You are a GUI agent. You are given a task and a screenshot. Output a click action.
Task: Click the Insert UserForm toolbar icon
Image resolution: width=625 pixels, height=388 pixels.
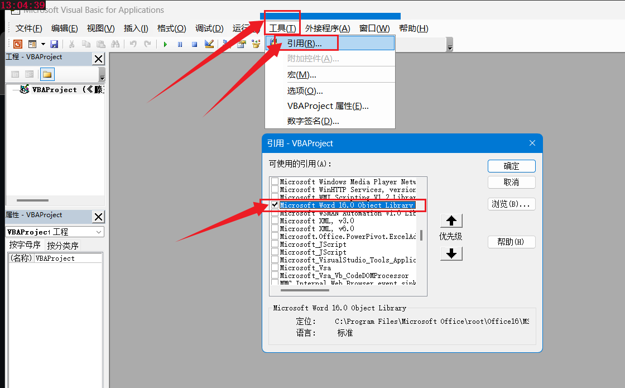(32, 44)
